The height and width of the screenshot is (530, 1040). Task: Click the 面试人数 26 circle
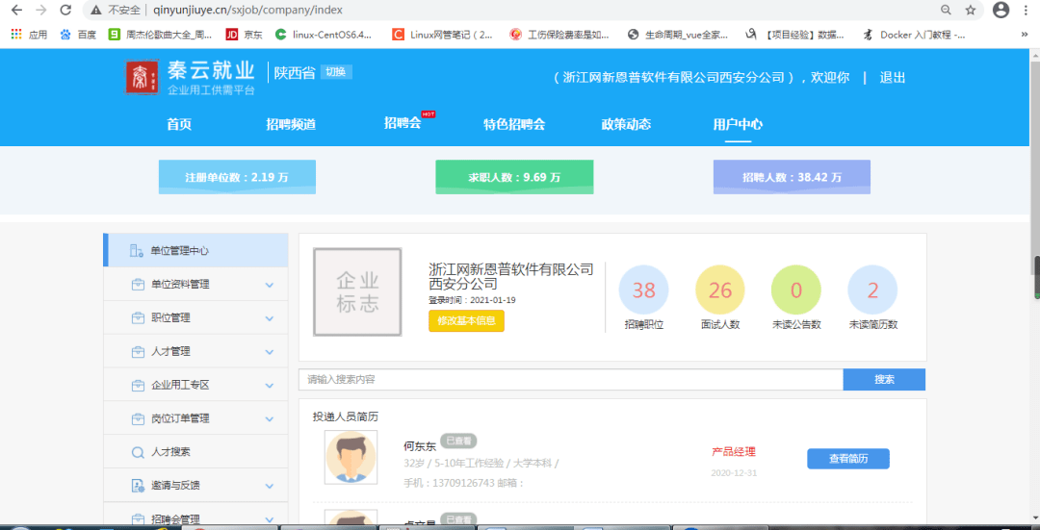[719, 290]
